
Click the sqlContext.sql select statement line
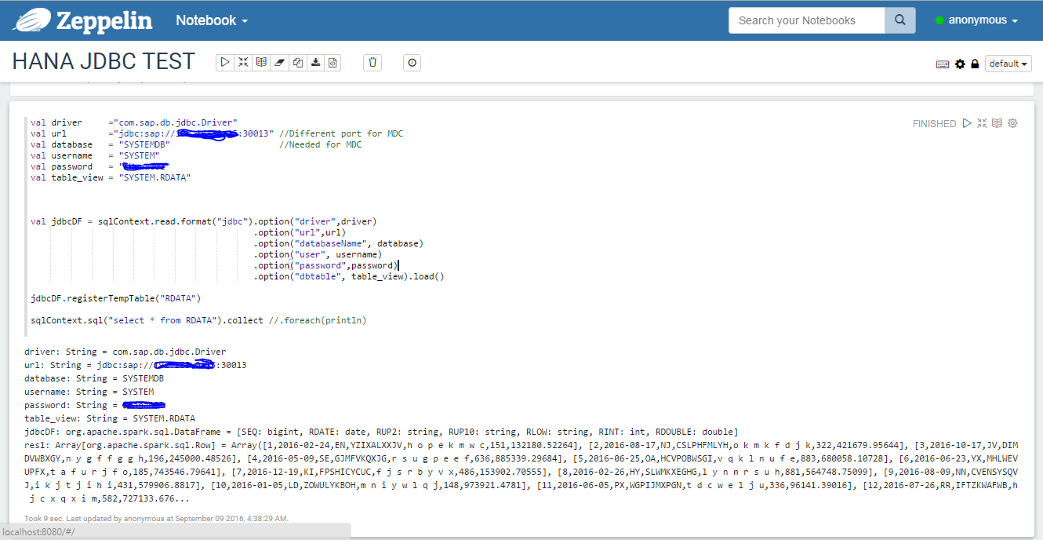198,320
